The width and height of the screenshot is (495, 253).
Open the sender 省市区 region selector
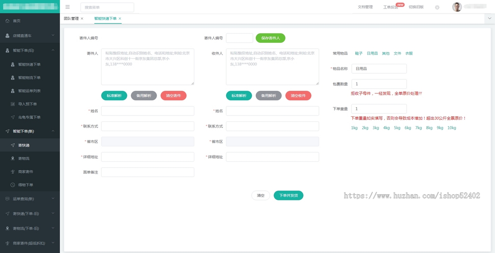[148, 142]
